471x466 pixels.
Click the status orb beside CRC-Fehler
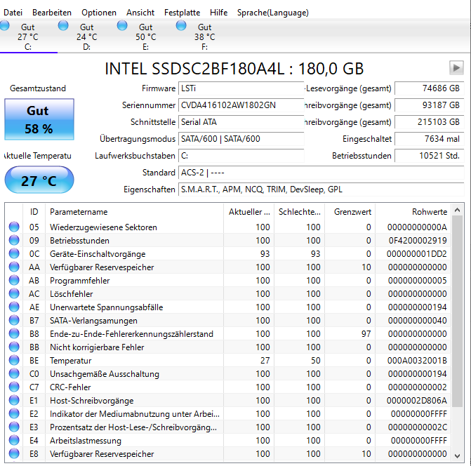[13, 387]
